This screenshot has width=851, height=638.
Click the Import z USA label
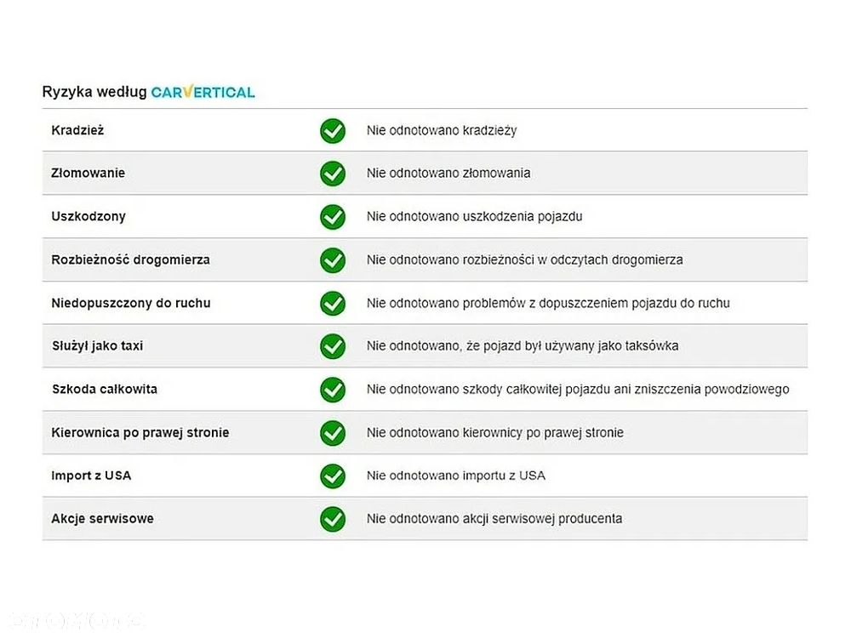pos(91,476)
